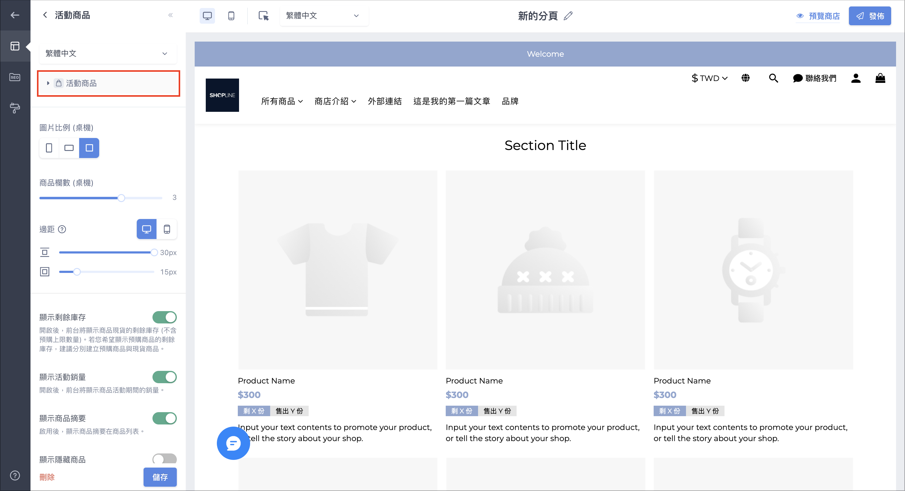Image resolution: width=905 pixels, height=491 pixels.
Task: Collapse the settings panel with double chevron
Action: pos(170,15)
